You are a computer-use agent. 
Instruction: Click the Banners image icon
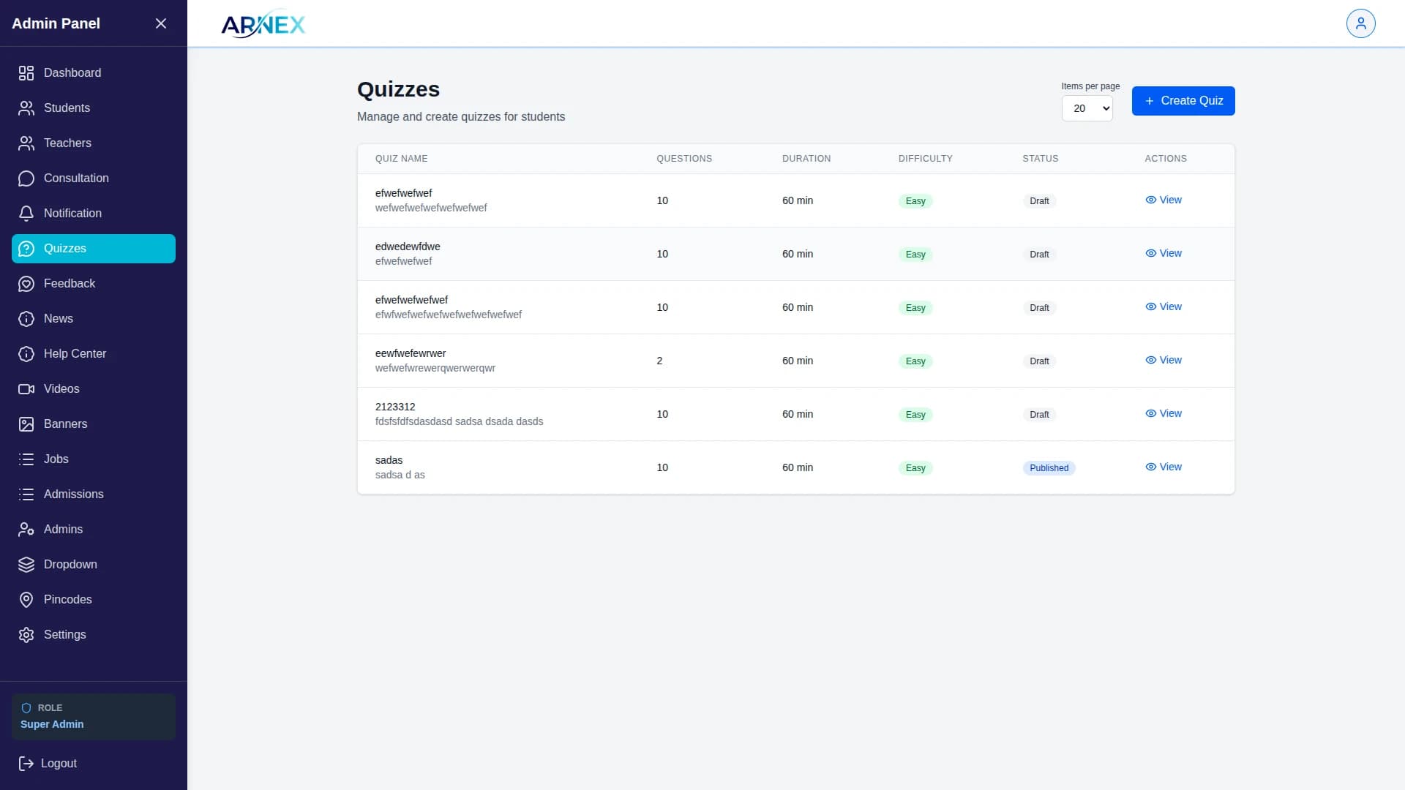(26, 424)
